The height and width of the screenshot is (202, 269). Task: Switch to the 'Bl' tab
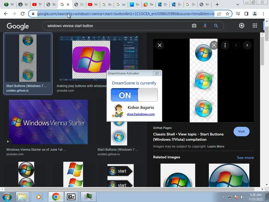(51, 4)
